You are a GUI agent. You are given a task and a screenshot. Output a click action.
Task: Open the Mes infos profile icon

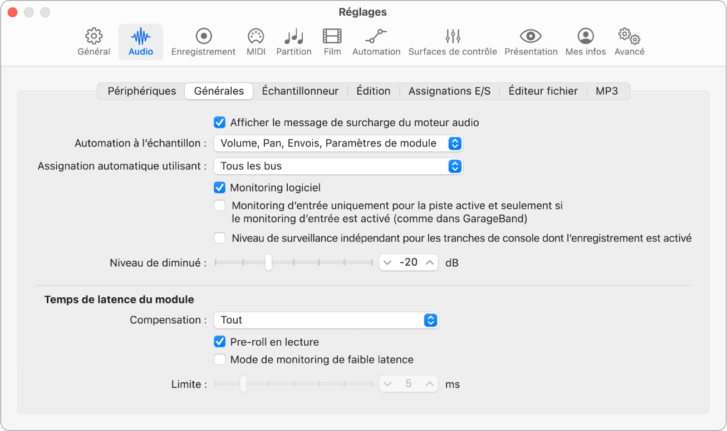point(585,37)
